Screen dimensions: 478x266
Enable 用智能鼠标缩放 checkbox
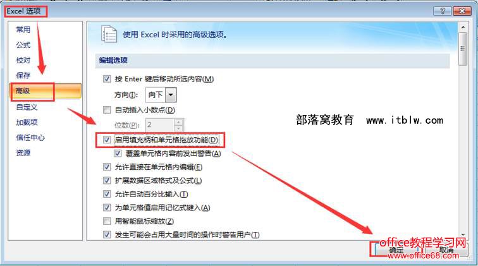pyautogui.click(x=107, y=221)
